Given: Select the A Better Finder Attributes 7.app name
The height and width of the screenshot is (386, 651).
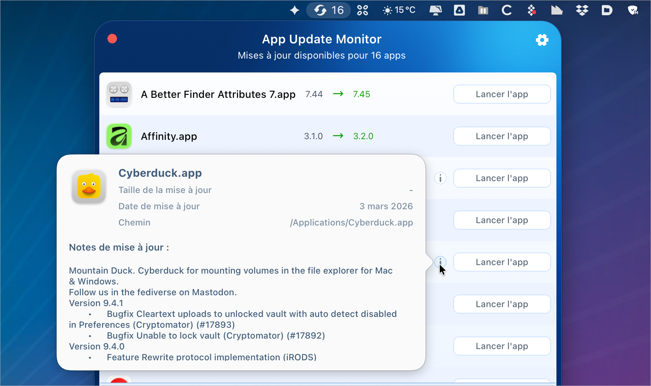Looking at the screenshot, I should (218, 94).
